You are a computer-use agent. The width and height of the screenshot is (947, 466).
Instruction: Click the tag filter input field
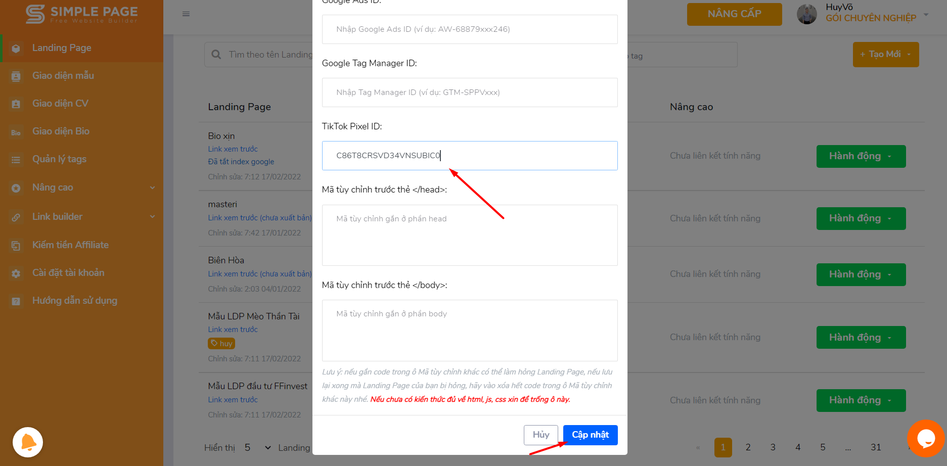[x=682, y=55]
